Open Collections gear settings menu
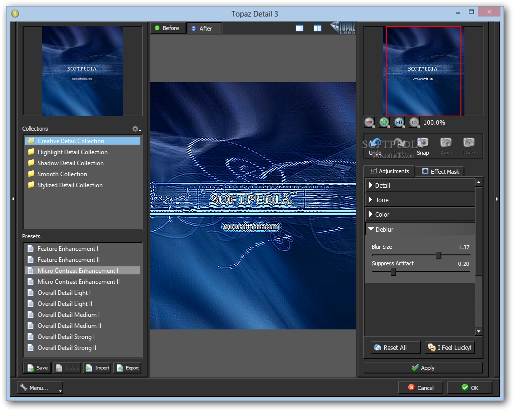 tap(136, 129)
